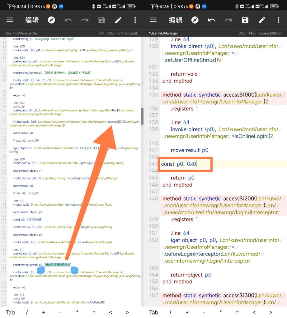Tap the compass navigation icon in right editor
This screenshot has height=318, width=287.
pos(195,20)
